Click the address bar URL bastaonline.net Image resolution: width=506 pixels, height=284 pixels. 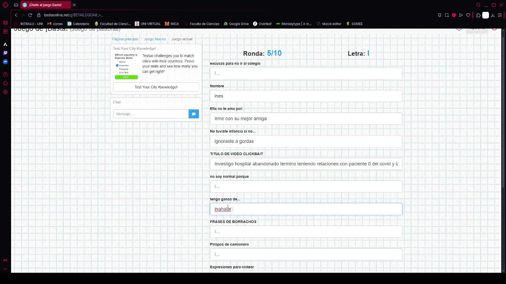coord(73,15)
